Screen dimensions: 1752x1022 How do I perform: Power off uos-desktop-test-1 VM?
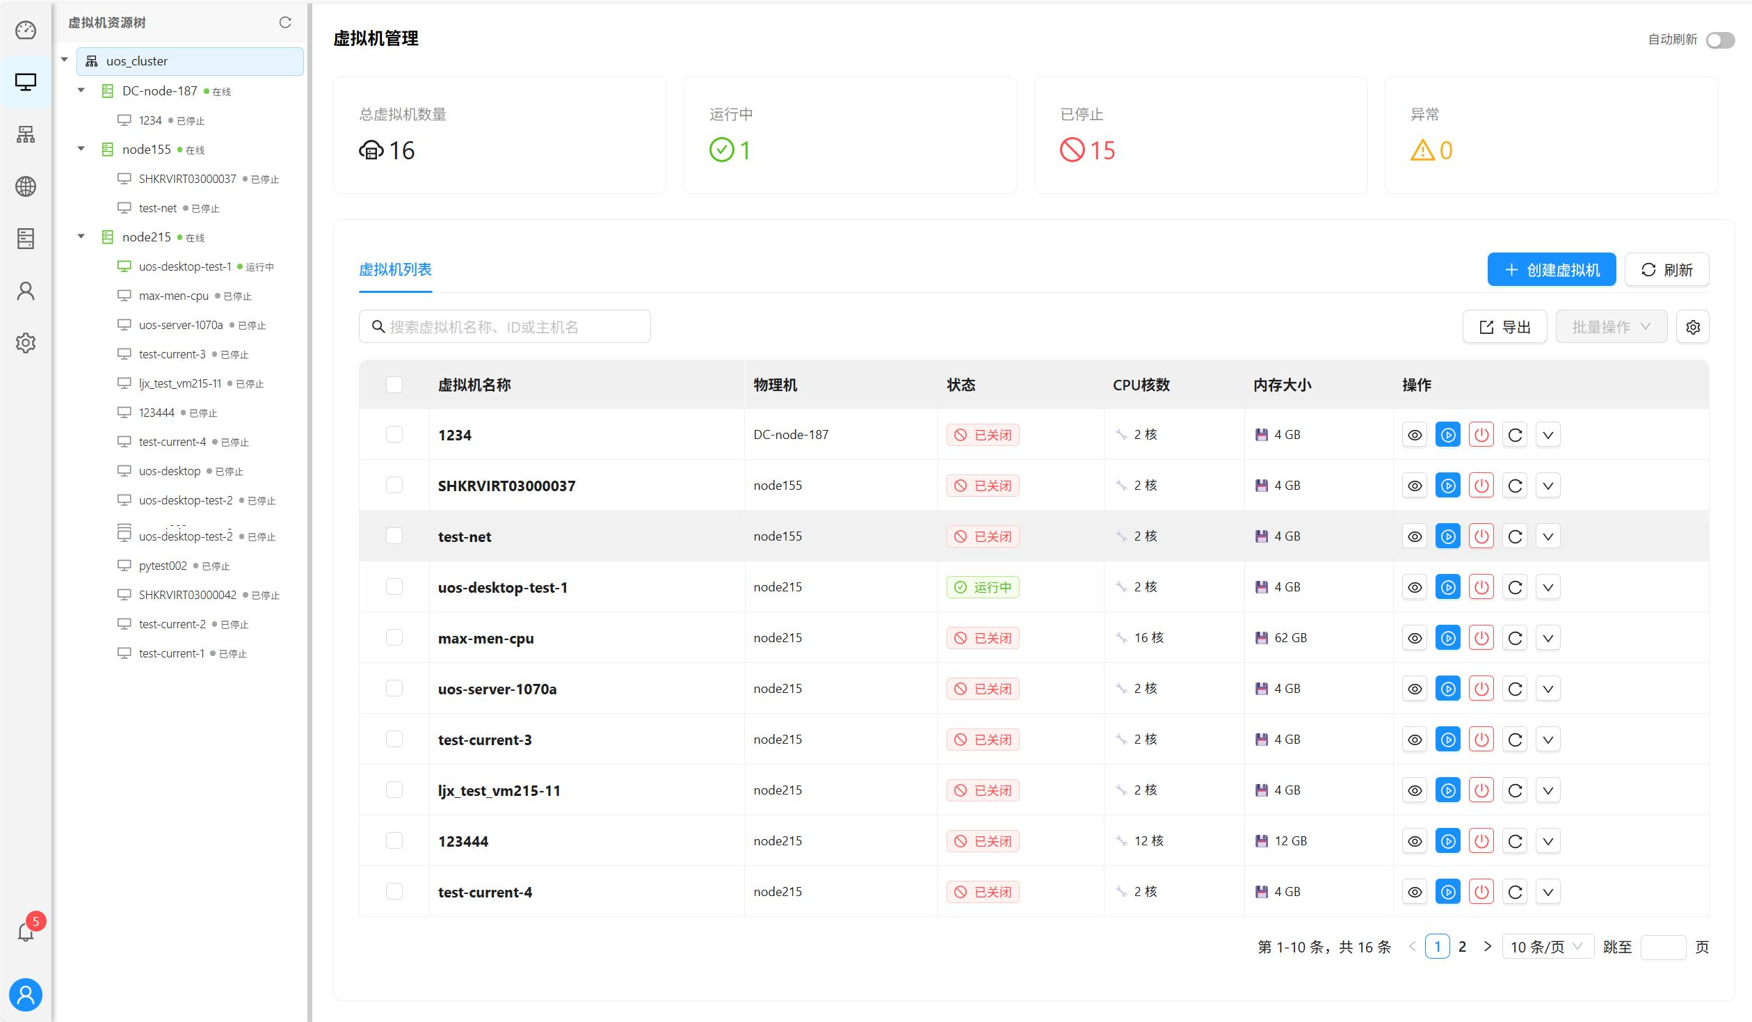pos(1481,587)
